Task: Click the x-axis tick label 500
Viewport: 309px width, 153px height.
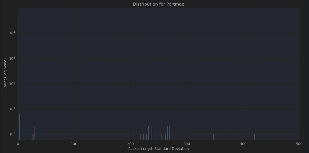Action: coord(299,144)
